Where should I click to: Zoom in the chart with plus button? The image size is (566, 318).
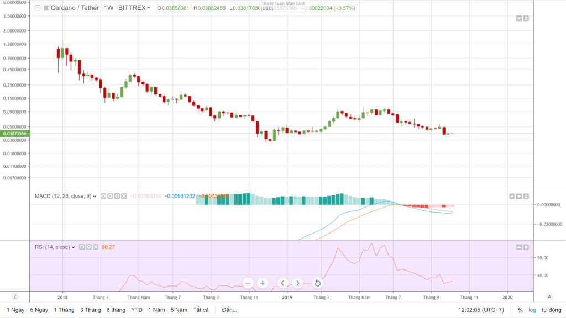(263, 283)
